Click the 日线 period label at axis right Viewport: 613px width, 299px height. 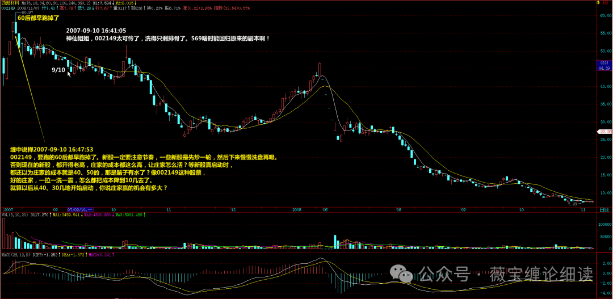(x=604, y=209)
